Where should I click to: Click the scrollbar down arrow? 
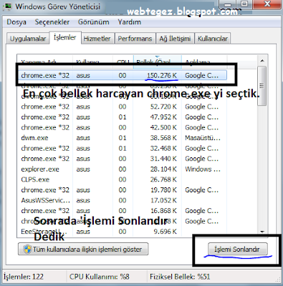point(262,232)
